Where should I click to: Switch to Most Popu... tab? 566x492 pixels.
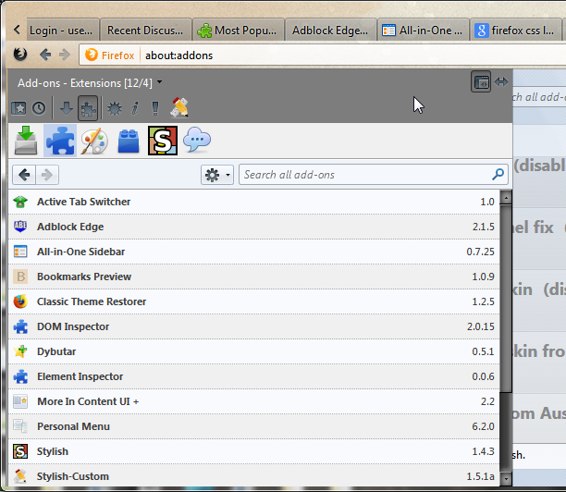click(x=239, y=31)
